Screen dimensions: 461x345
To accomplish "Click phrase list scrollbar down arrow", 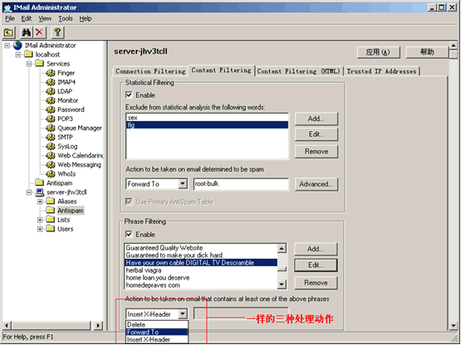I will tap(282, 284).
